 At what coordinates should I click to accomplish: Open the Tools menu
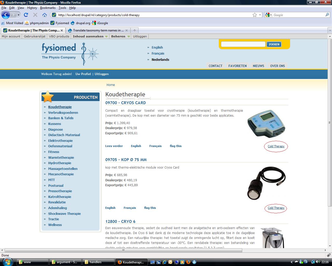62,8
